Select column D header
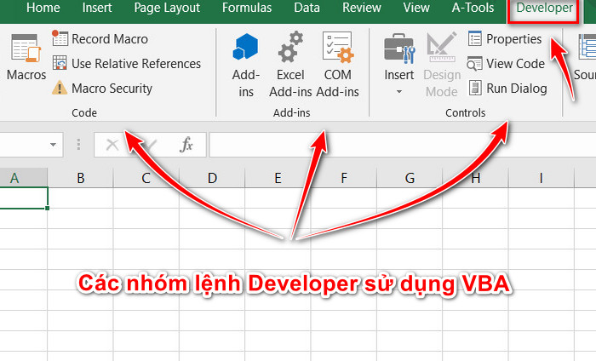Viewport: 596px width, 361px height. [212, 178]
